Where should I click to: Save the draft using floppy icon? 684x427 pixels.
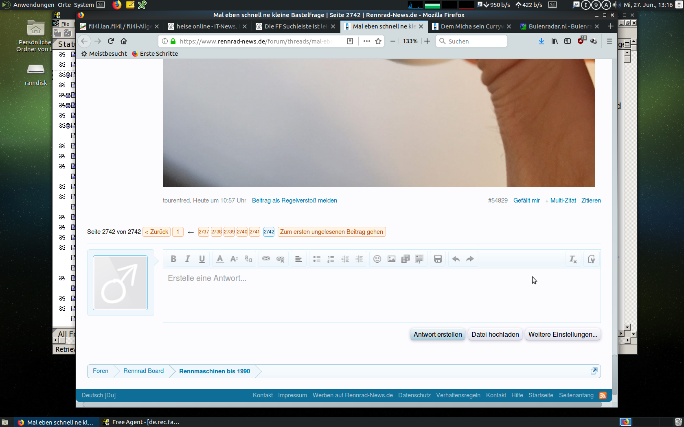(x=438, y=259)
